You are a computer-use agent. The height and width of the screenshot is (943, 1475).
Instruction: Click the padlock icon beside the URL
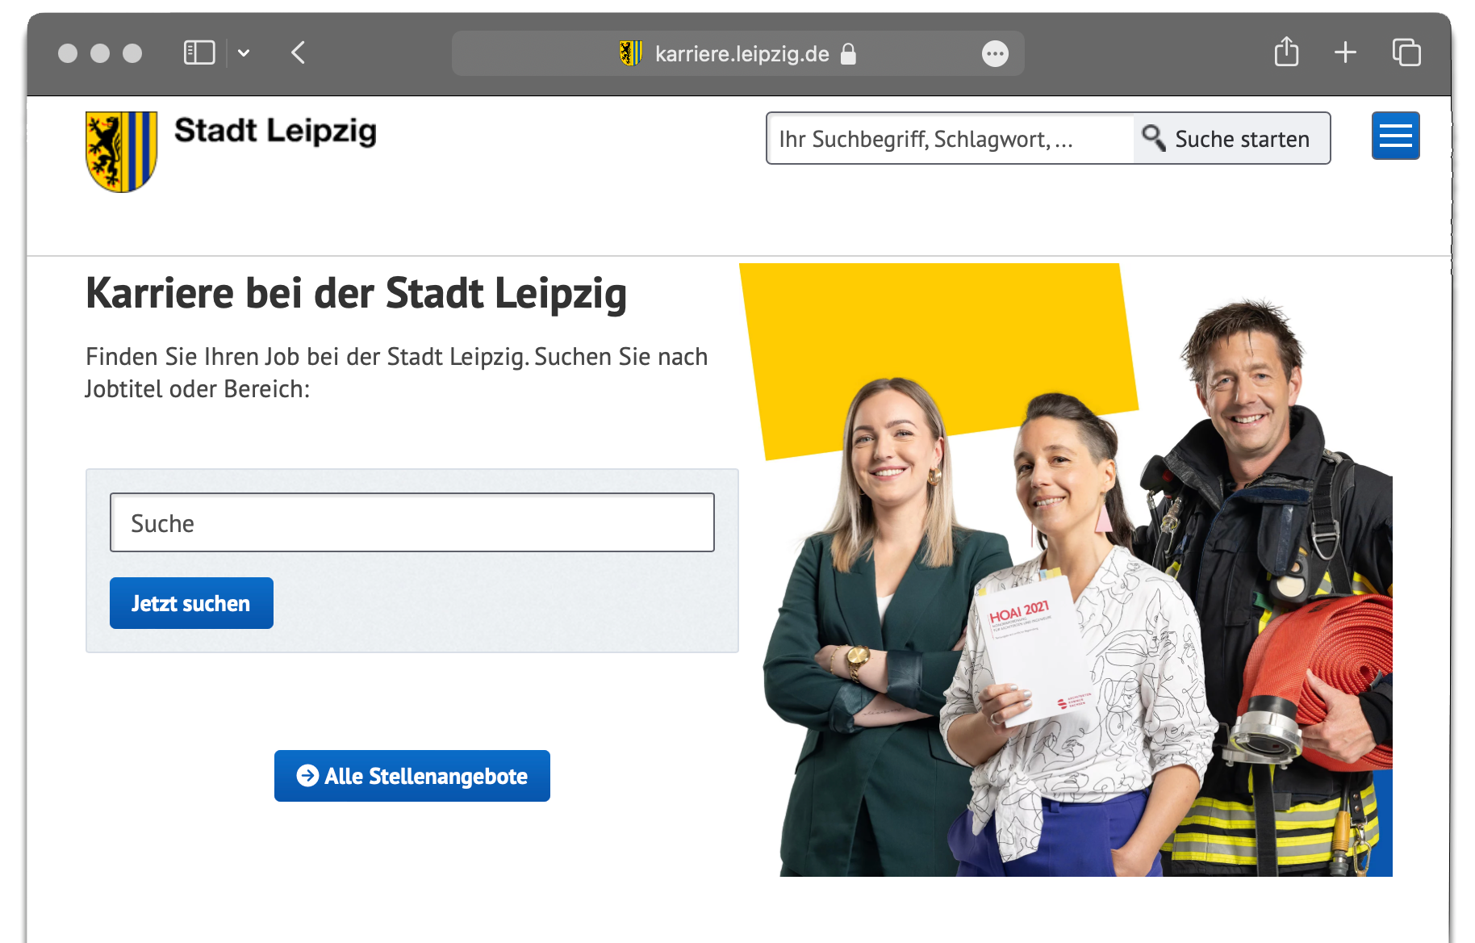848,54
